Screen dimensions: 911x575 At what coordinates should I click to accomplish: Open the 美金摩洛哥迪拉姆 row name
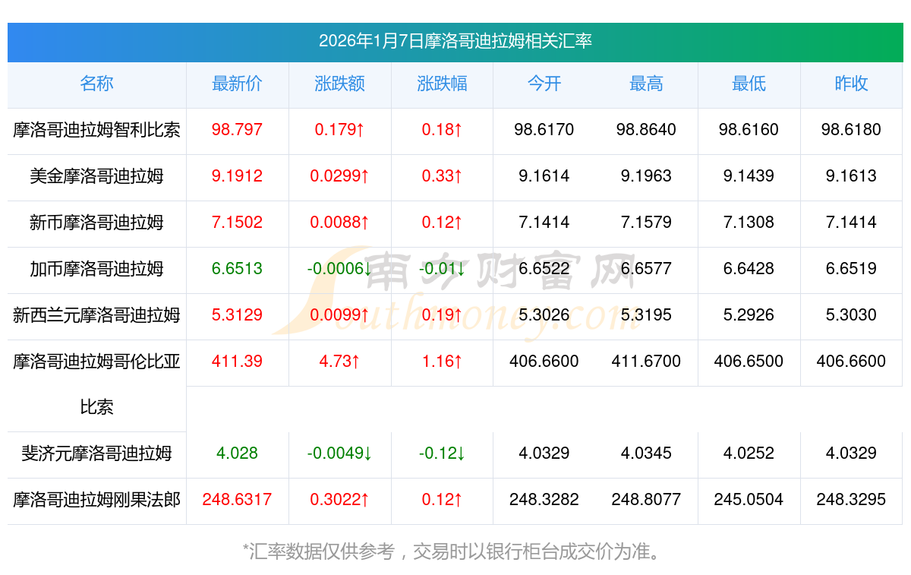tap(96, 176)
